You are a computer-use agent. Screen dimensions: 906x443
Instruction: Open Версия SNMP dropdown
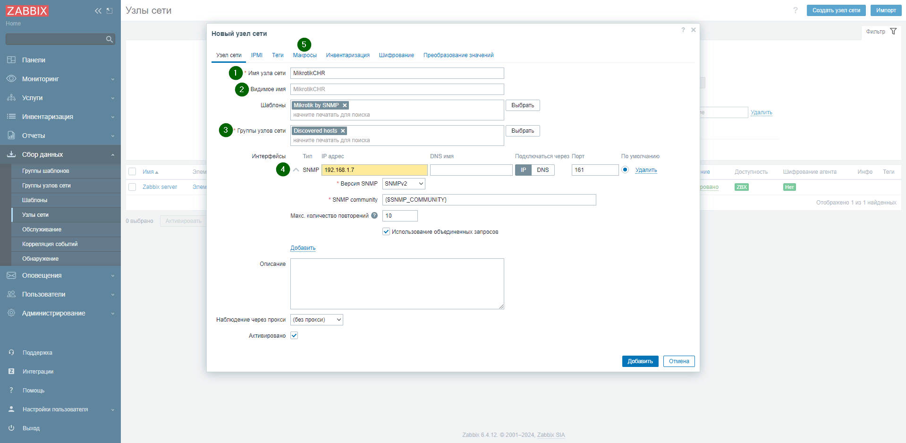point(404,184)
